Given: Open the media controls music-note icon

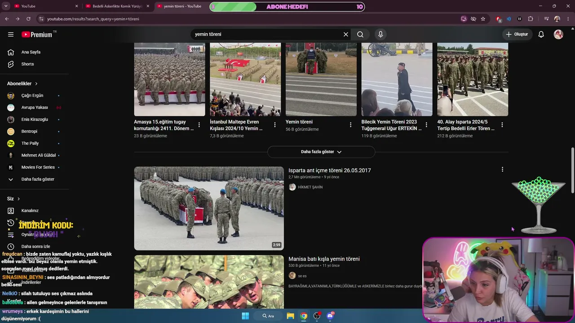Looking at the screenshot, I should click(x=546, y=19).
